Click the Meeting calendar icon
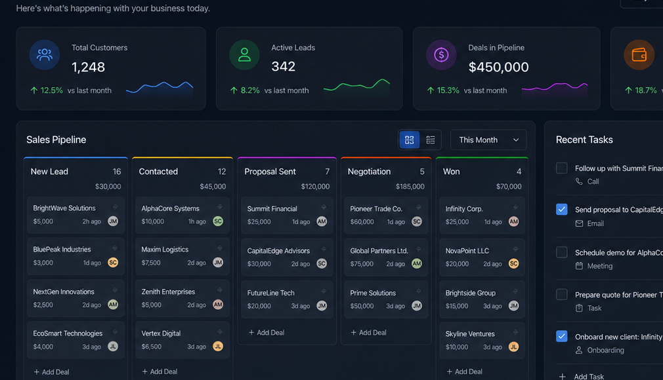Screen dimensions: 663x380 (579, 266)
